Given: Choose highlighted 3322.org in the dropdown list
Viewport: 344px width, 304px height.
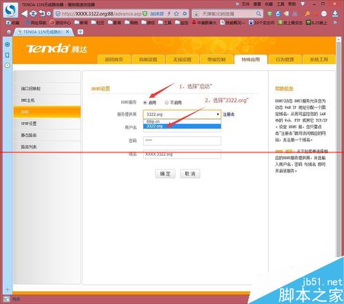Looking at the screenshot, I should [x=182, y=126].
